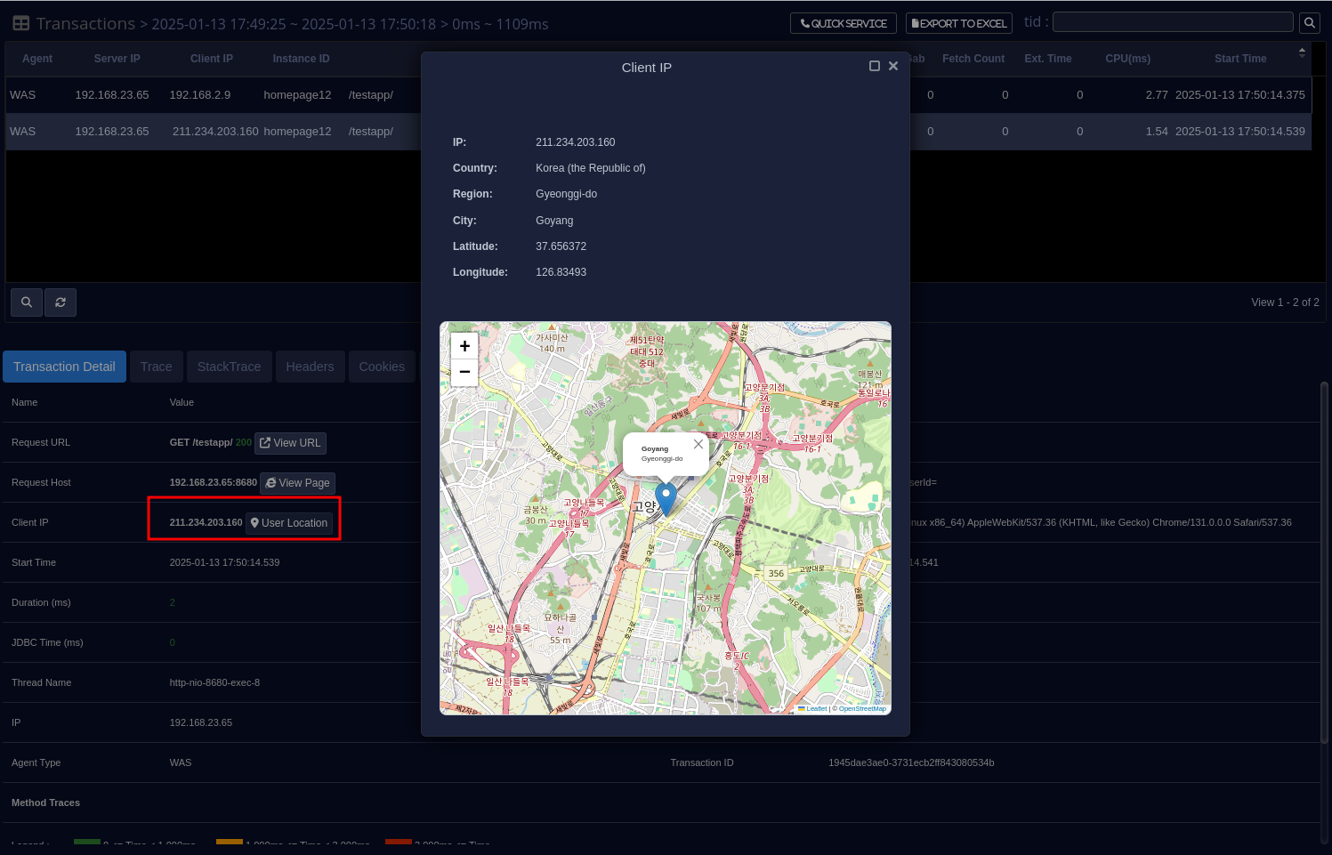Click the tid search magnifier icon
Viewport: 1332px width, 855px height.
[x=1309, y=23]
